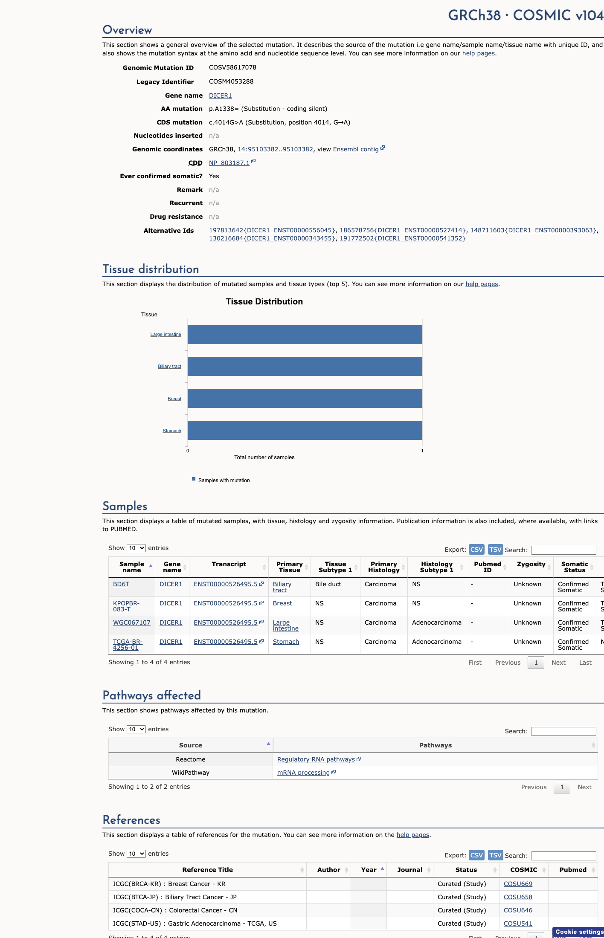Open transcript ENST00000526495.5 in the BD6T row
Screen dimensions: 604x938
tap(226, 584)
